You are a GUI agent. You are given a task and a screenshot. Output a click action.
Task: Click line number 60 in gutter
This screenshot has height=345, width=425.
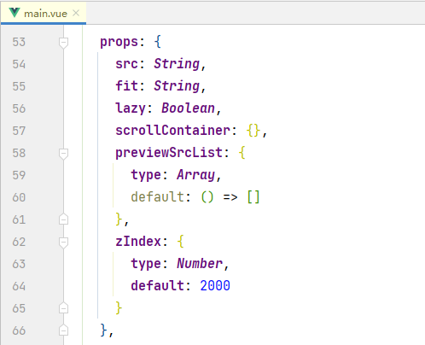click(x=19, y=197)
